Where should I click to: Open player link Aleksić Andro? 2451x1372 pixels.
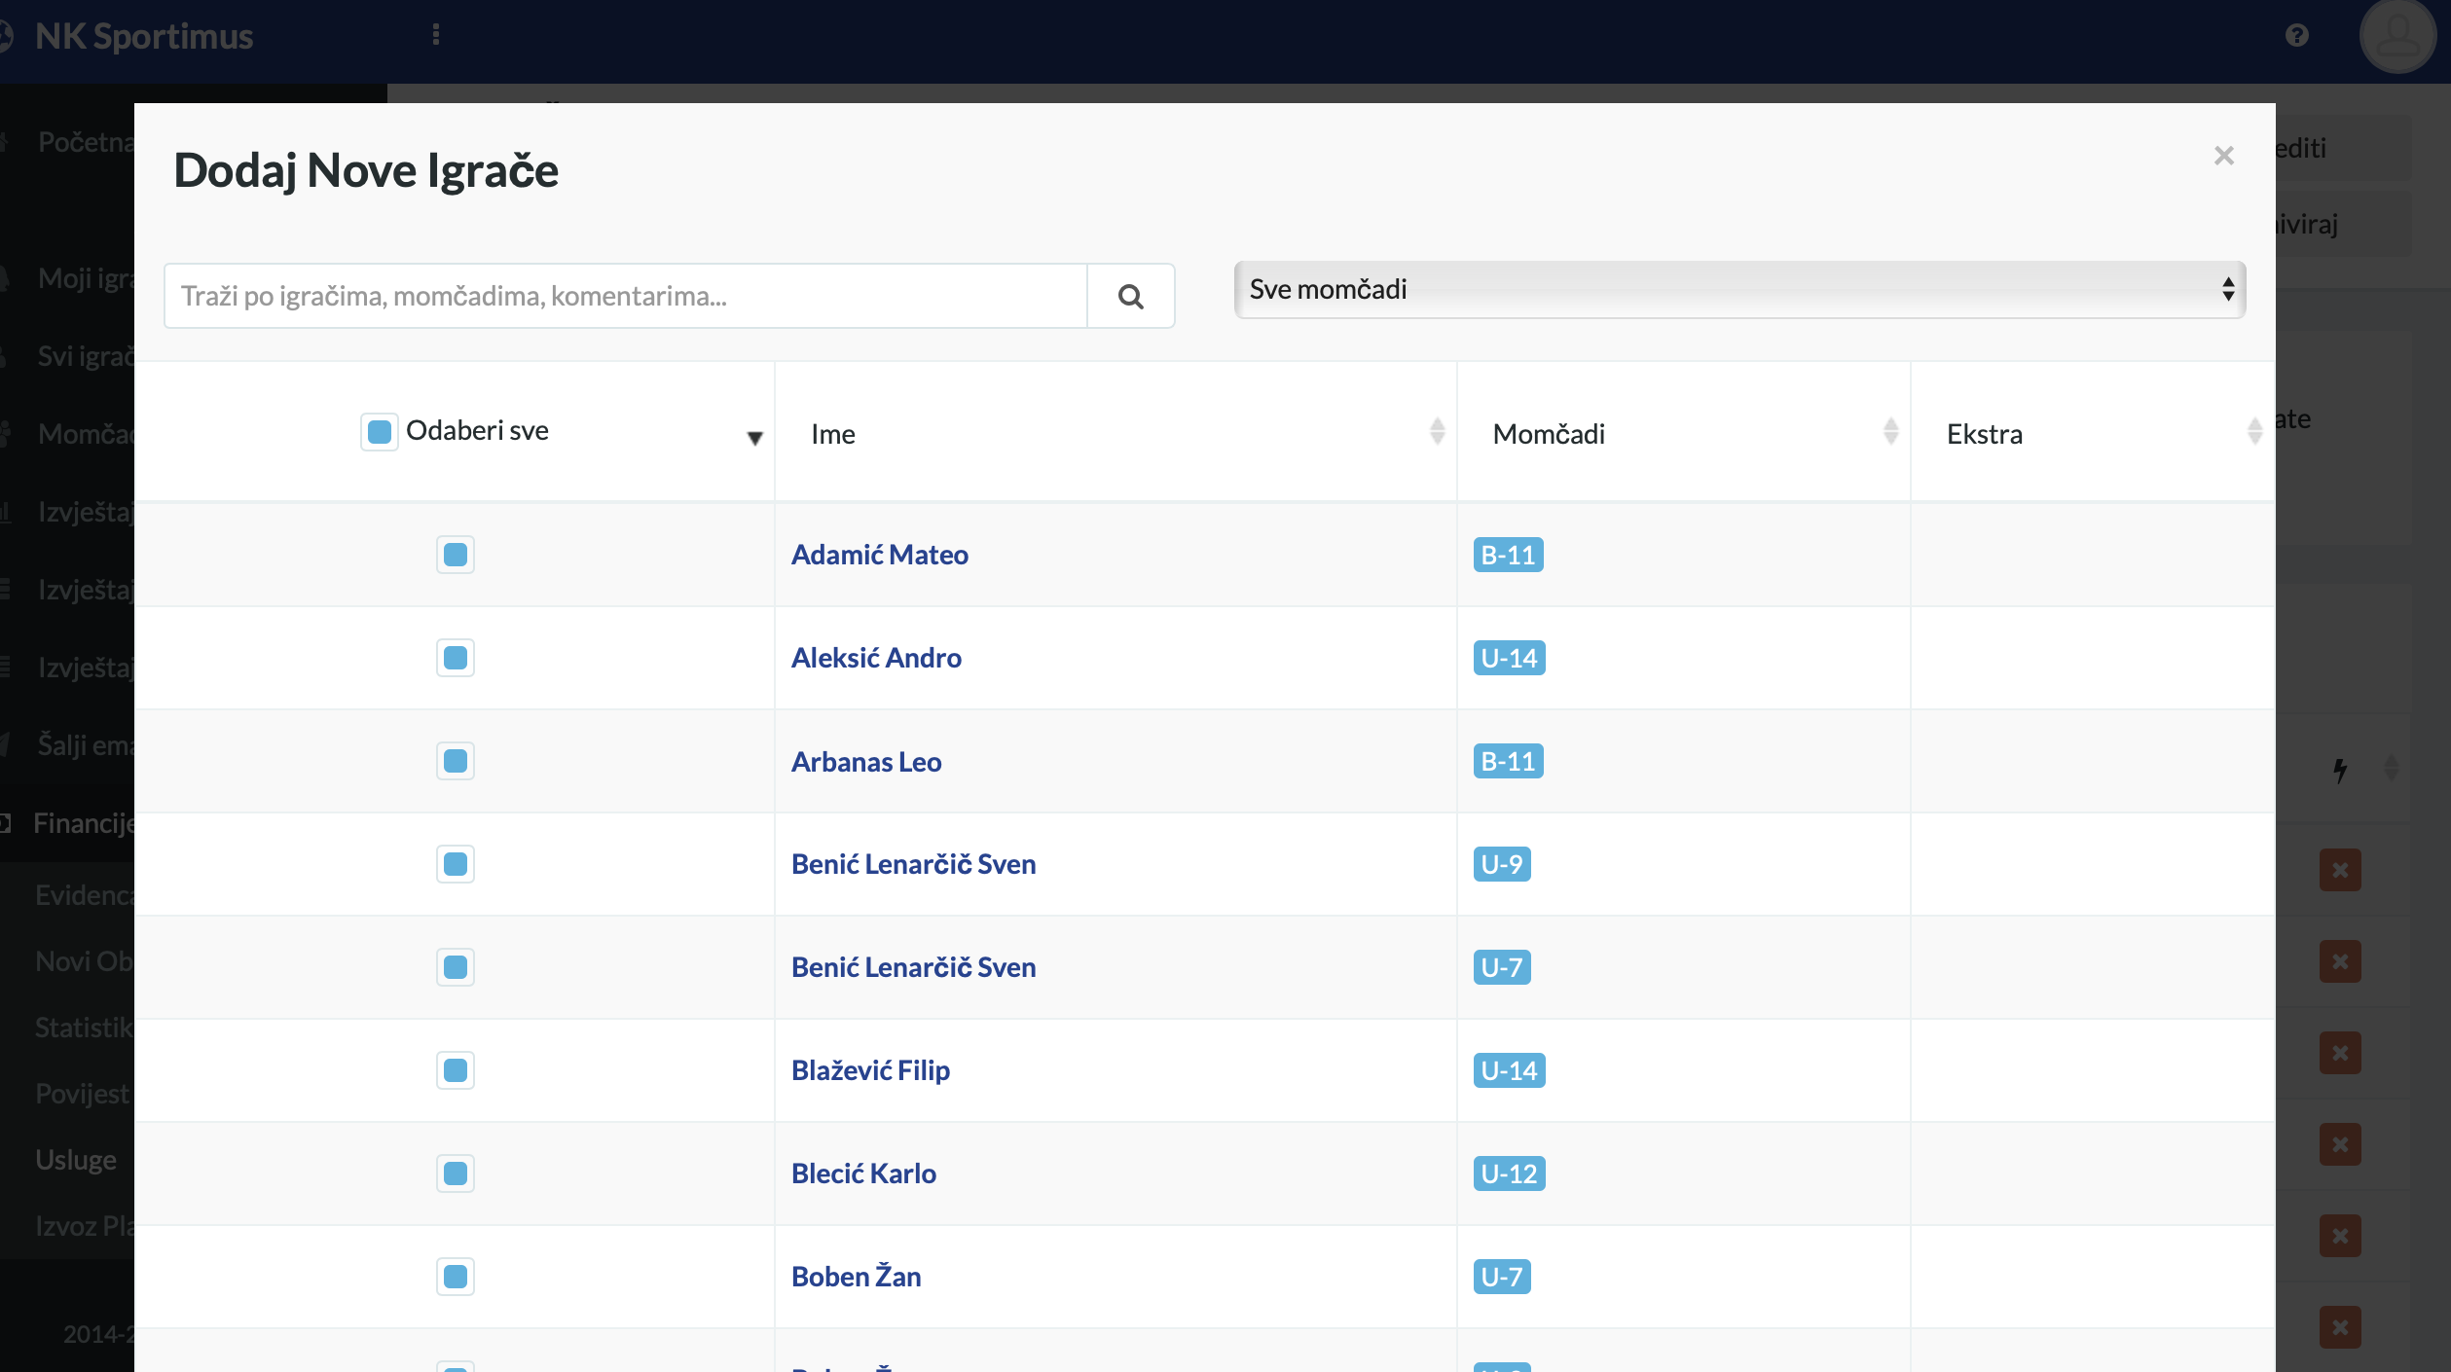point(875,658)
